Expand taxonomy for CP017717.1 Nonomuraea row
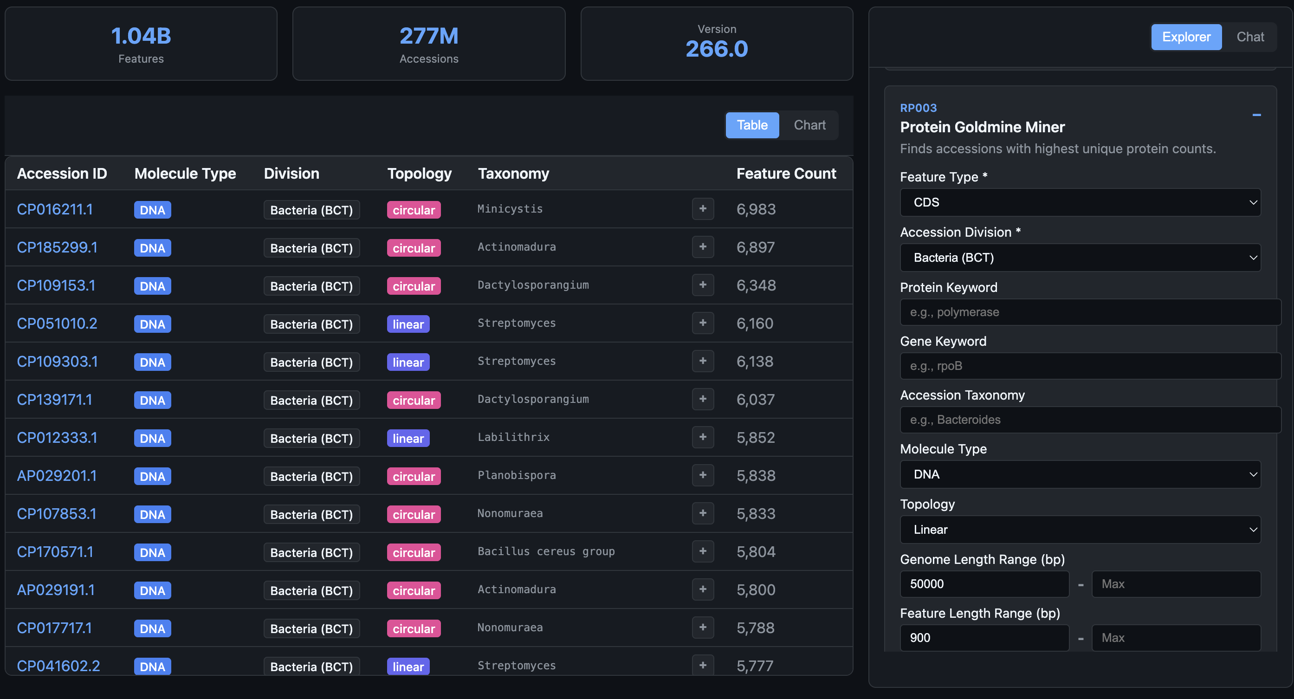 (703, 627)
